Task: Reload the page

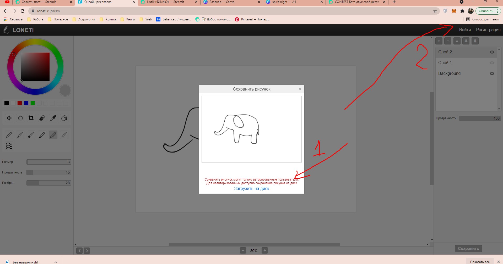Action: [23, 11]
